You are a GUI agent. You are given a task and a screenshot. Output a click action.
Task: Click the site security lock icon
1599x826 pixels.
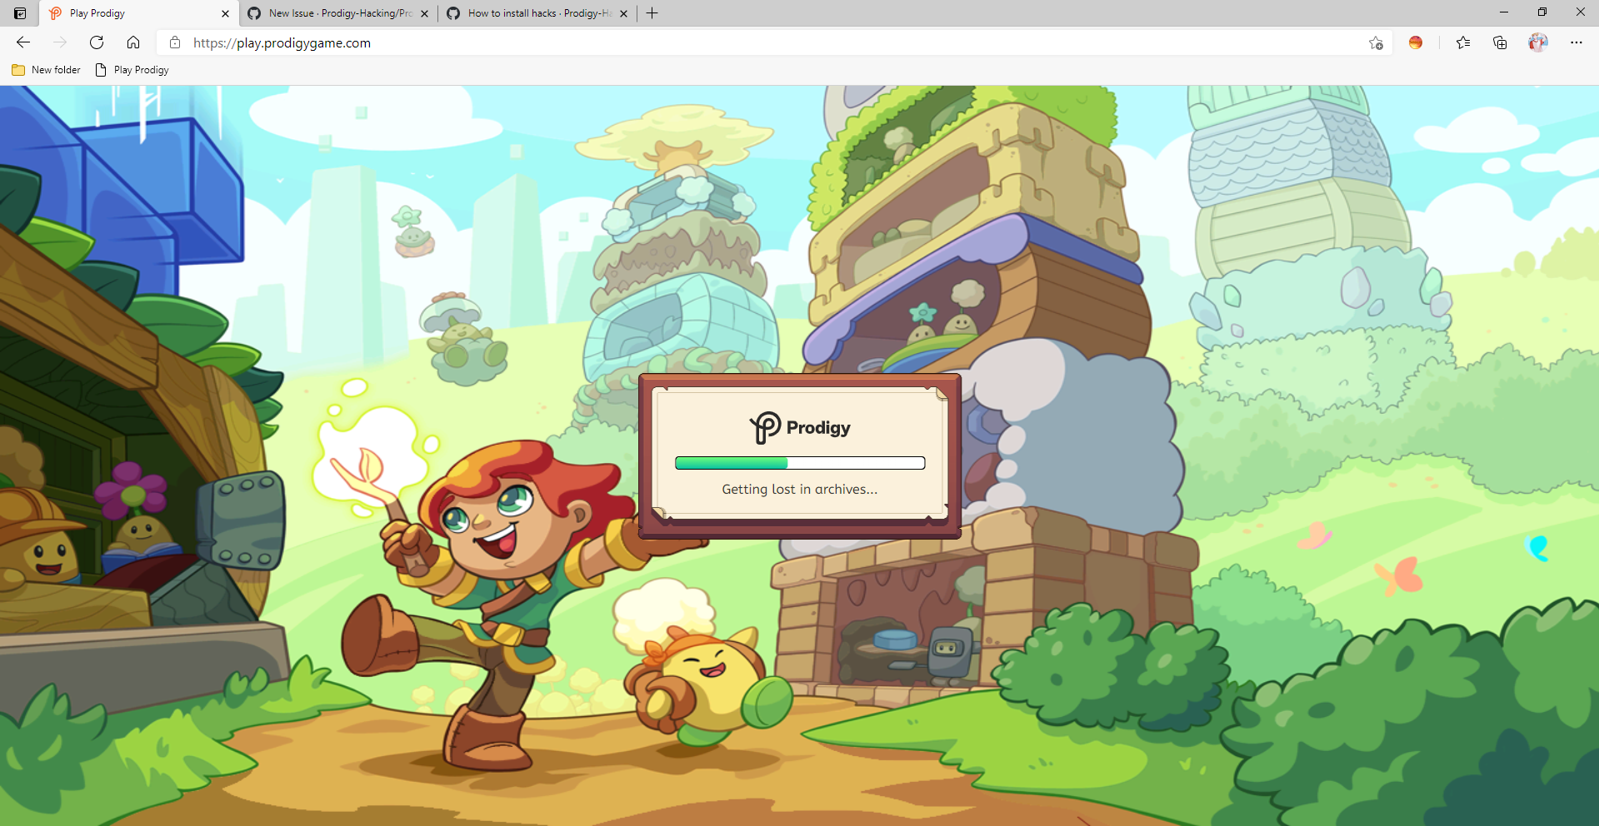pyautogui.click(x=174, y=42)
